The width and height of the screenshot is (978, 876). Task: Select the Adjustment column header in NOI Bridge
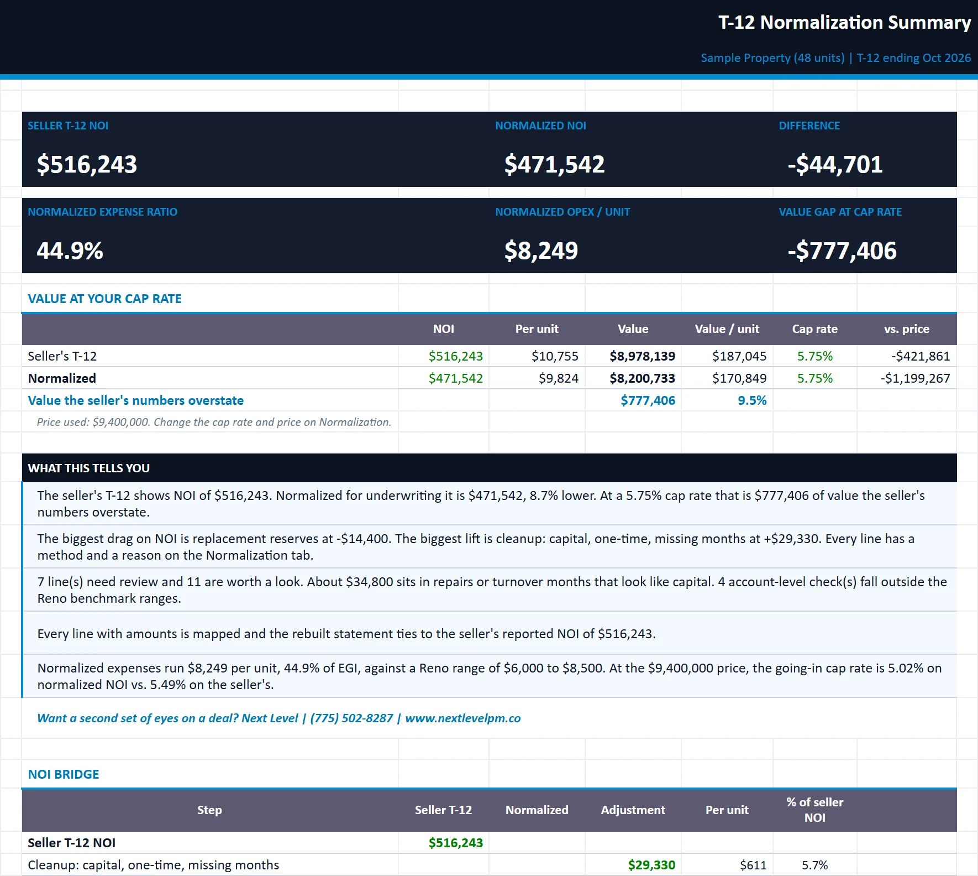633,810
